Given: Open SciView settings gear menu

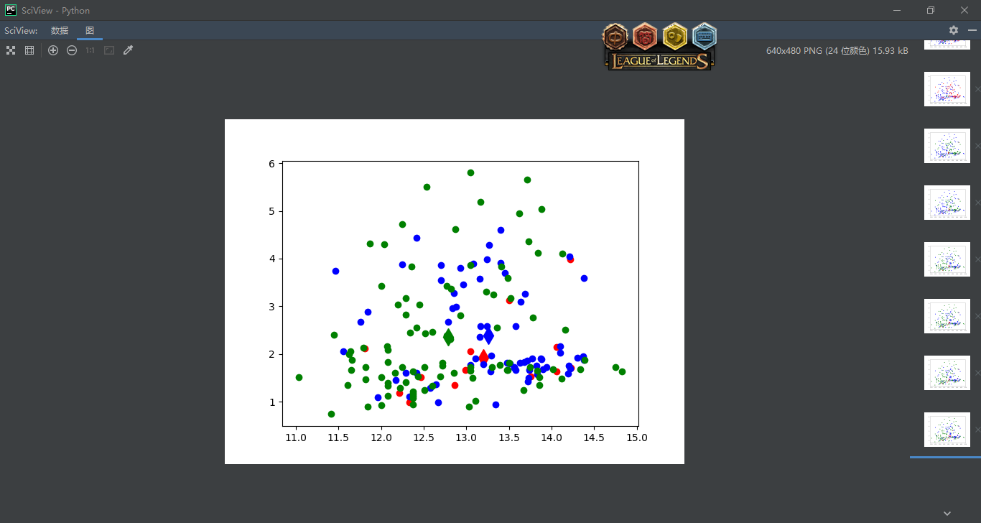Looking at the screenshot, I should pyautogui.click(x=954, y=30).
